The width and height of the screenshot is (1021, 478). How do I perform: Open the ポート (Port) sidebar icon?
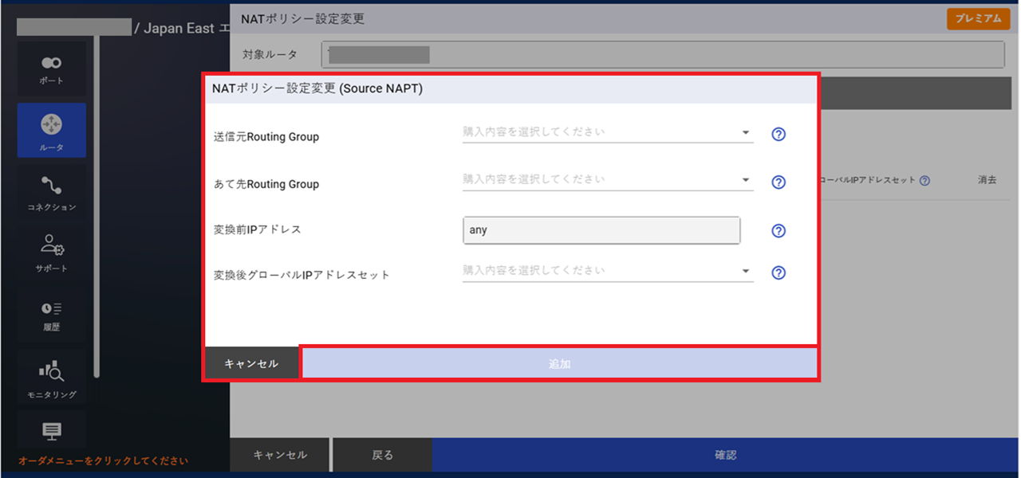pos(51,69)
